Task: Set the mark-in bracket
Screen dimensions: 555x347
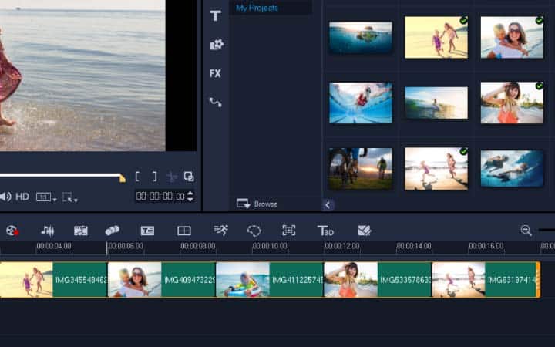Action: click(x=137, y=177)
